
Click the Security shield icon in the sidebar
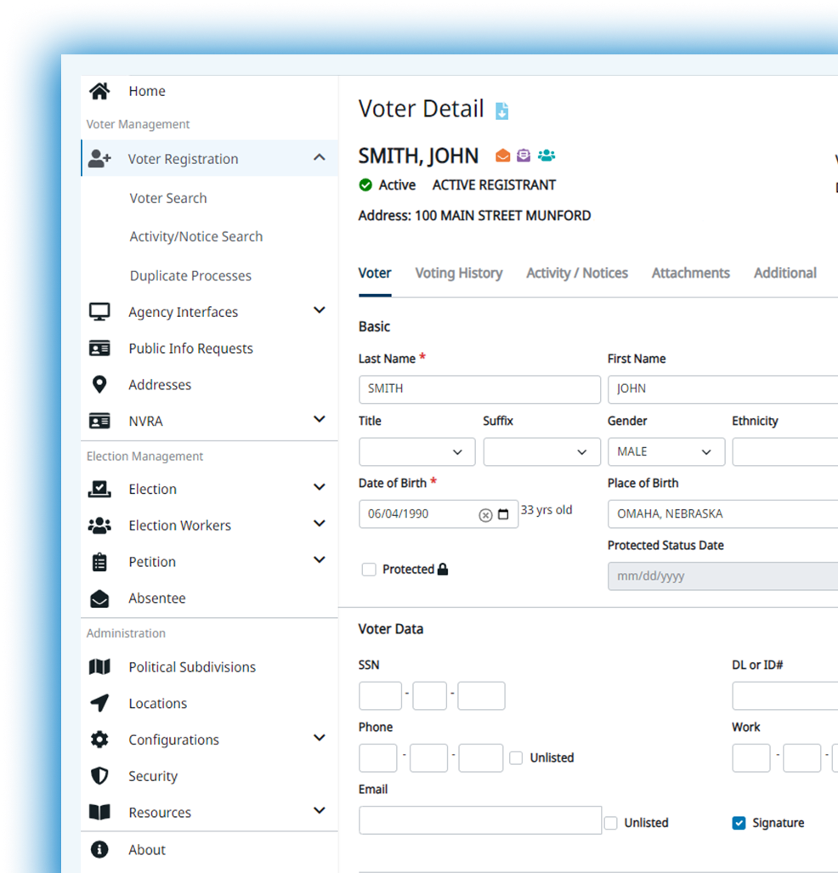click(x=99, y=775)
